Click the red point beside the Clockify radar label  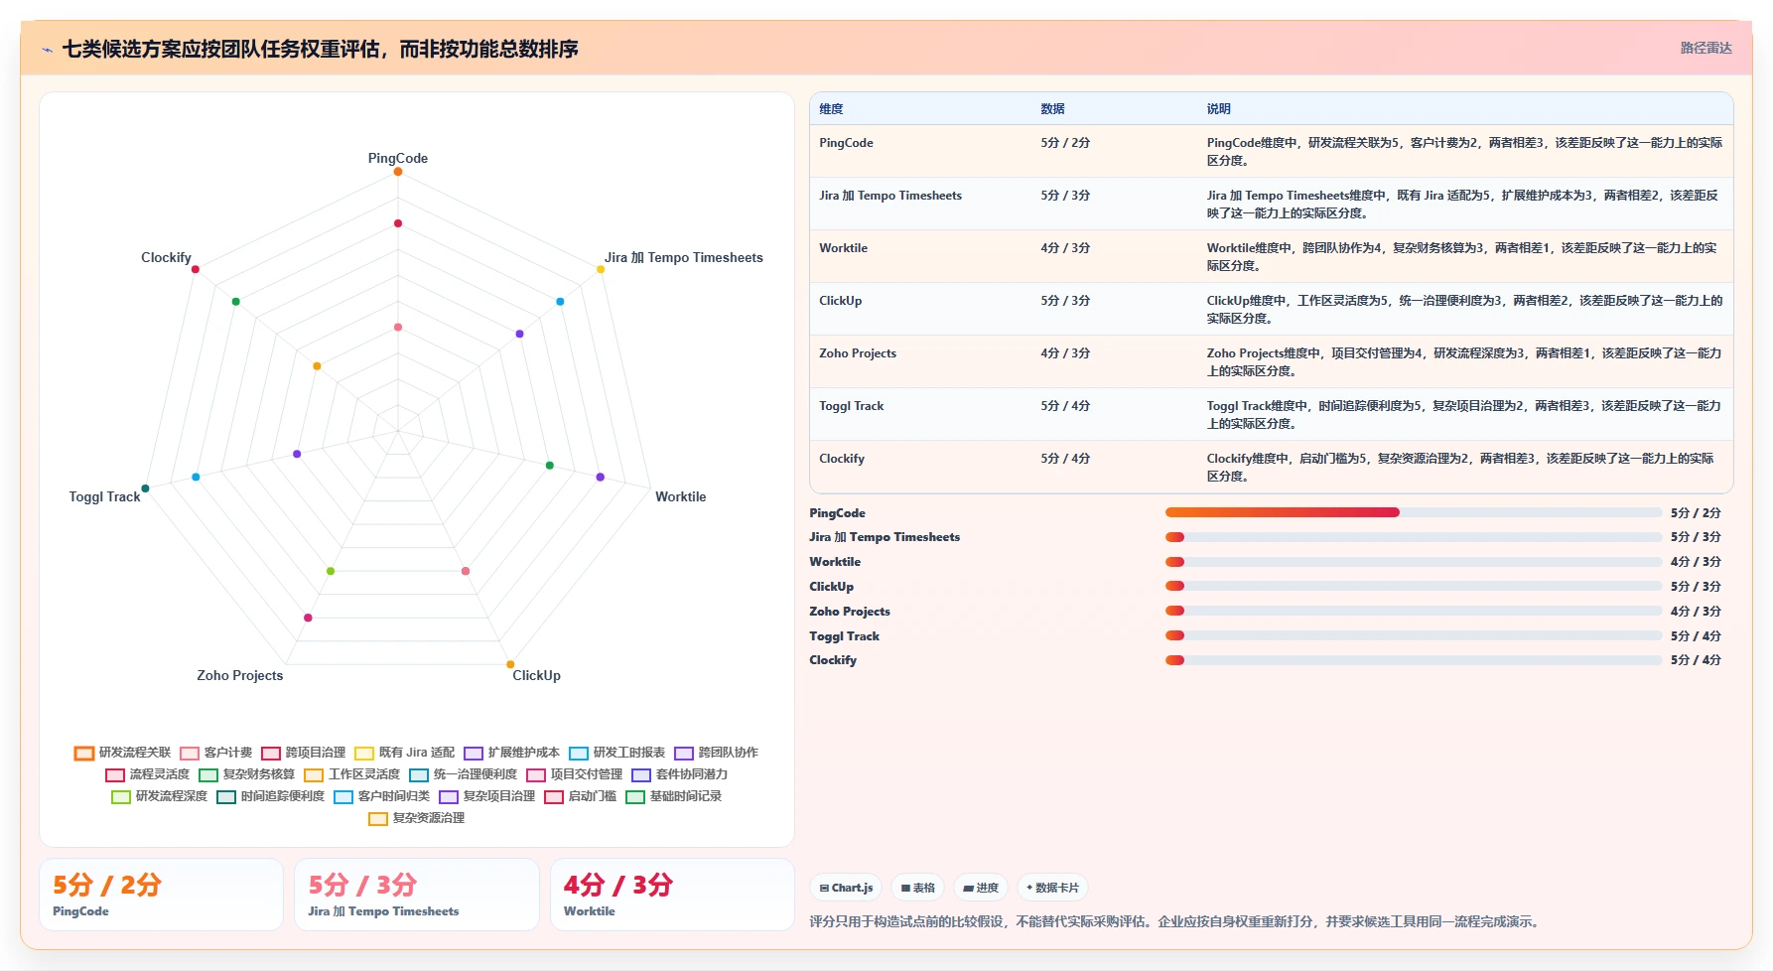coord(196,269)
